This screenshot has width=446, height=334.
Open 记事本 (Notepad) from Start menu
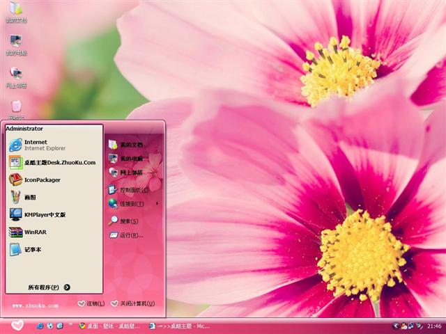32,250
